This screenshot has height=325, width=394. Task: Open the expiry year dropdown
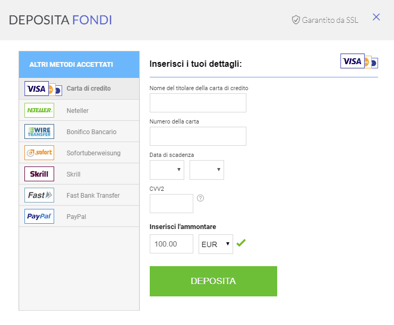coord(207,170)
